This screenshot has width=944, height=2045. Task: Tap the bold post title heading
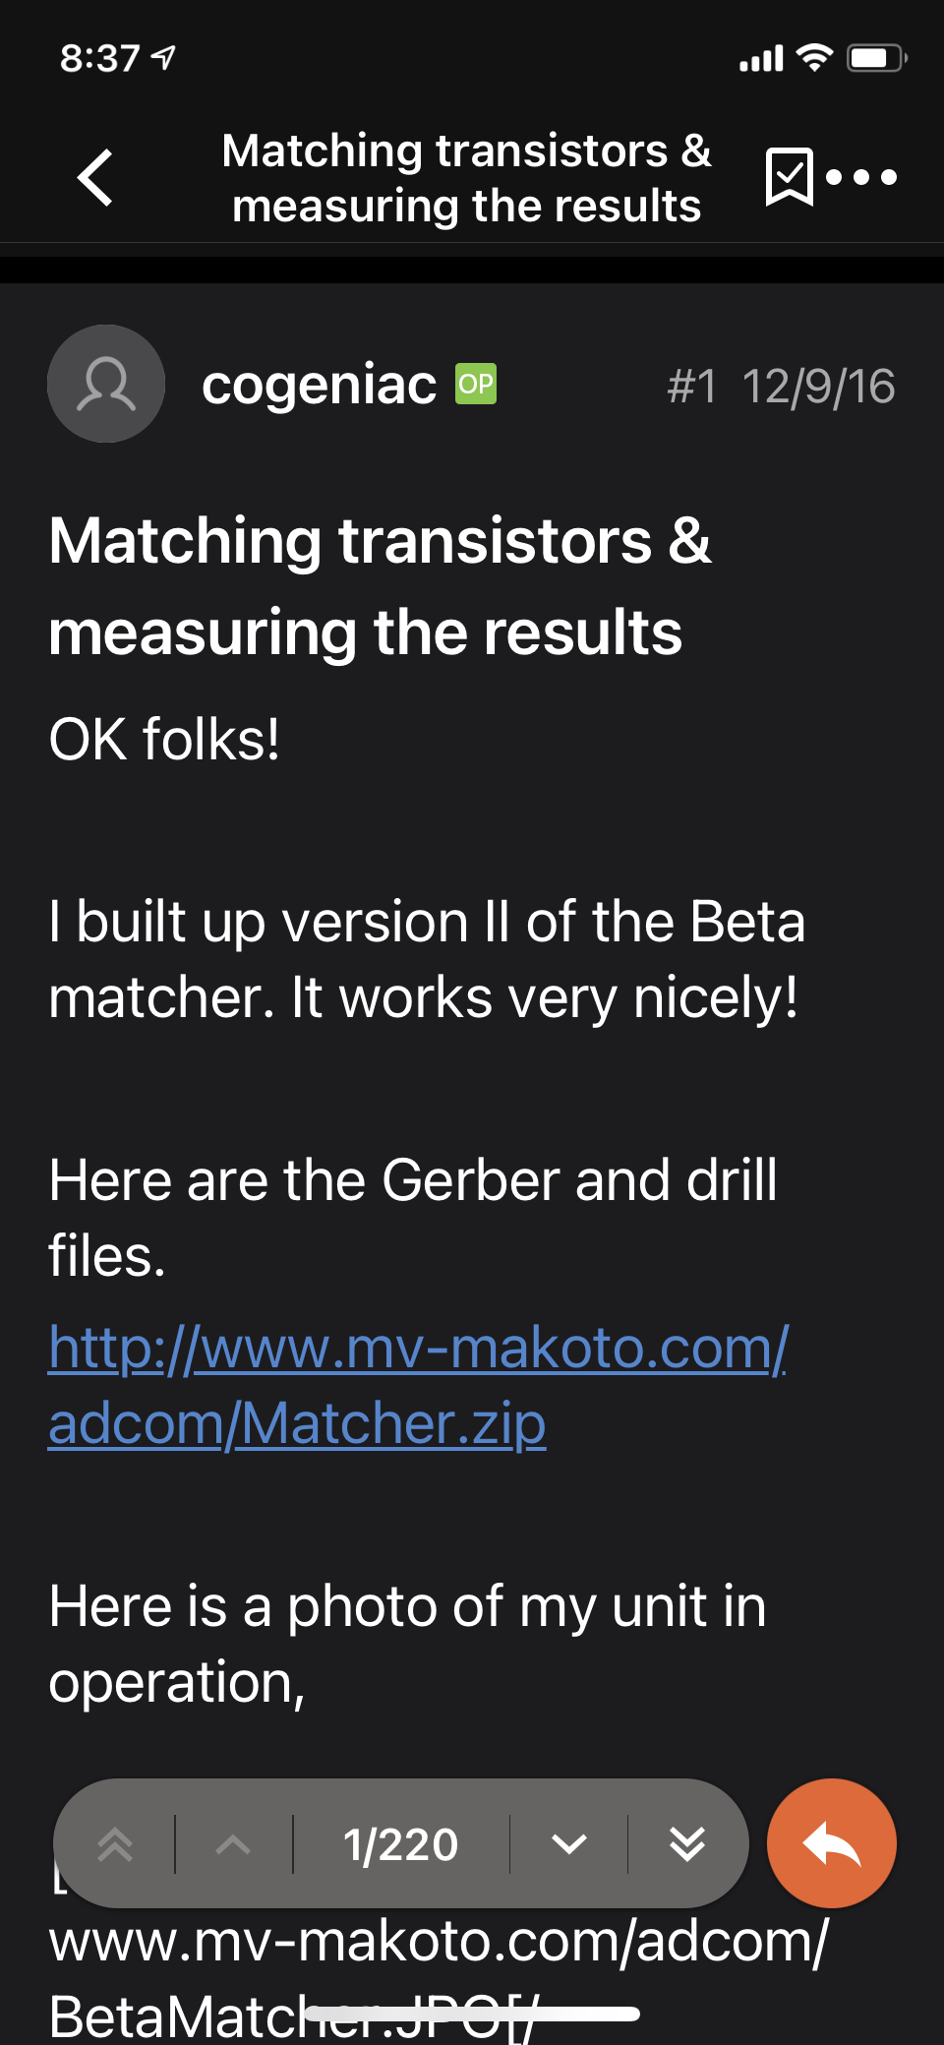pyautogui.click(x=380, y=586)
